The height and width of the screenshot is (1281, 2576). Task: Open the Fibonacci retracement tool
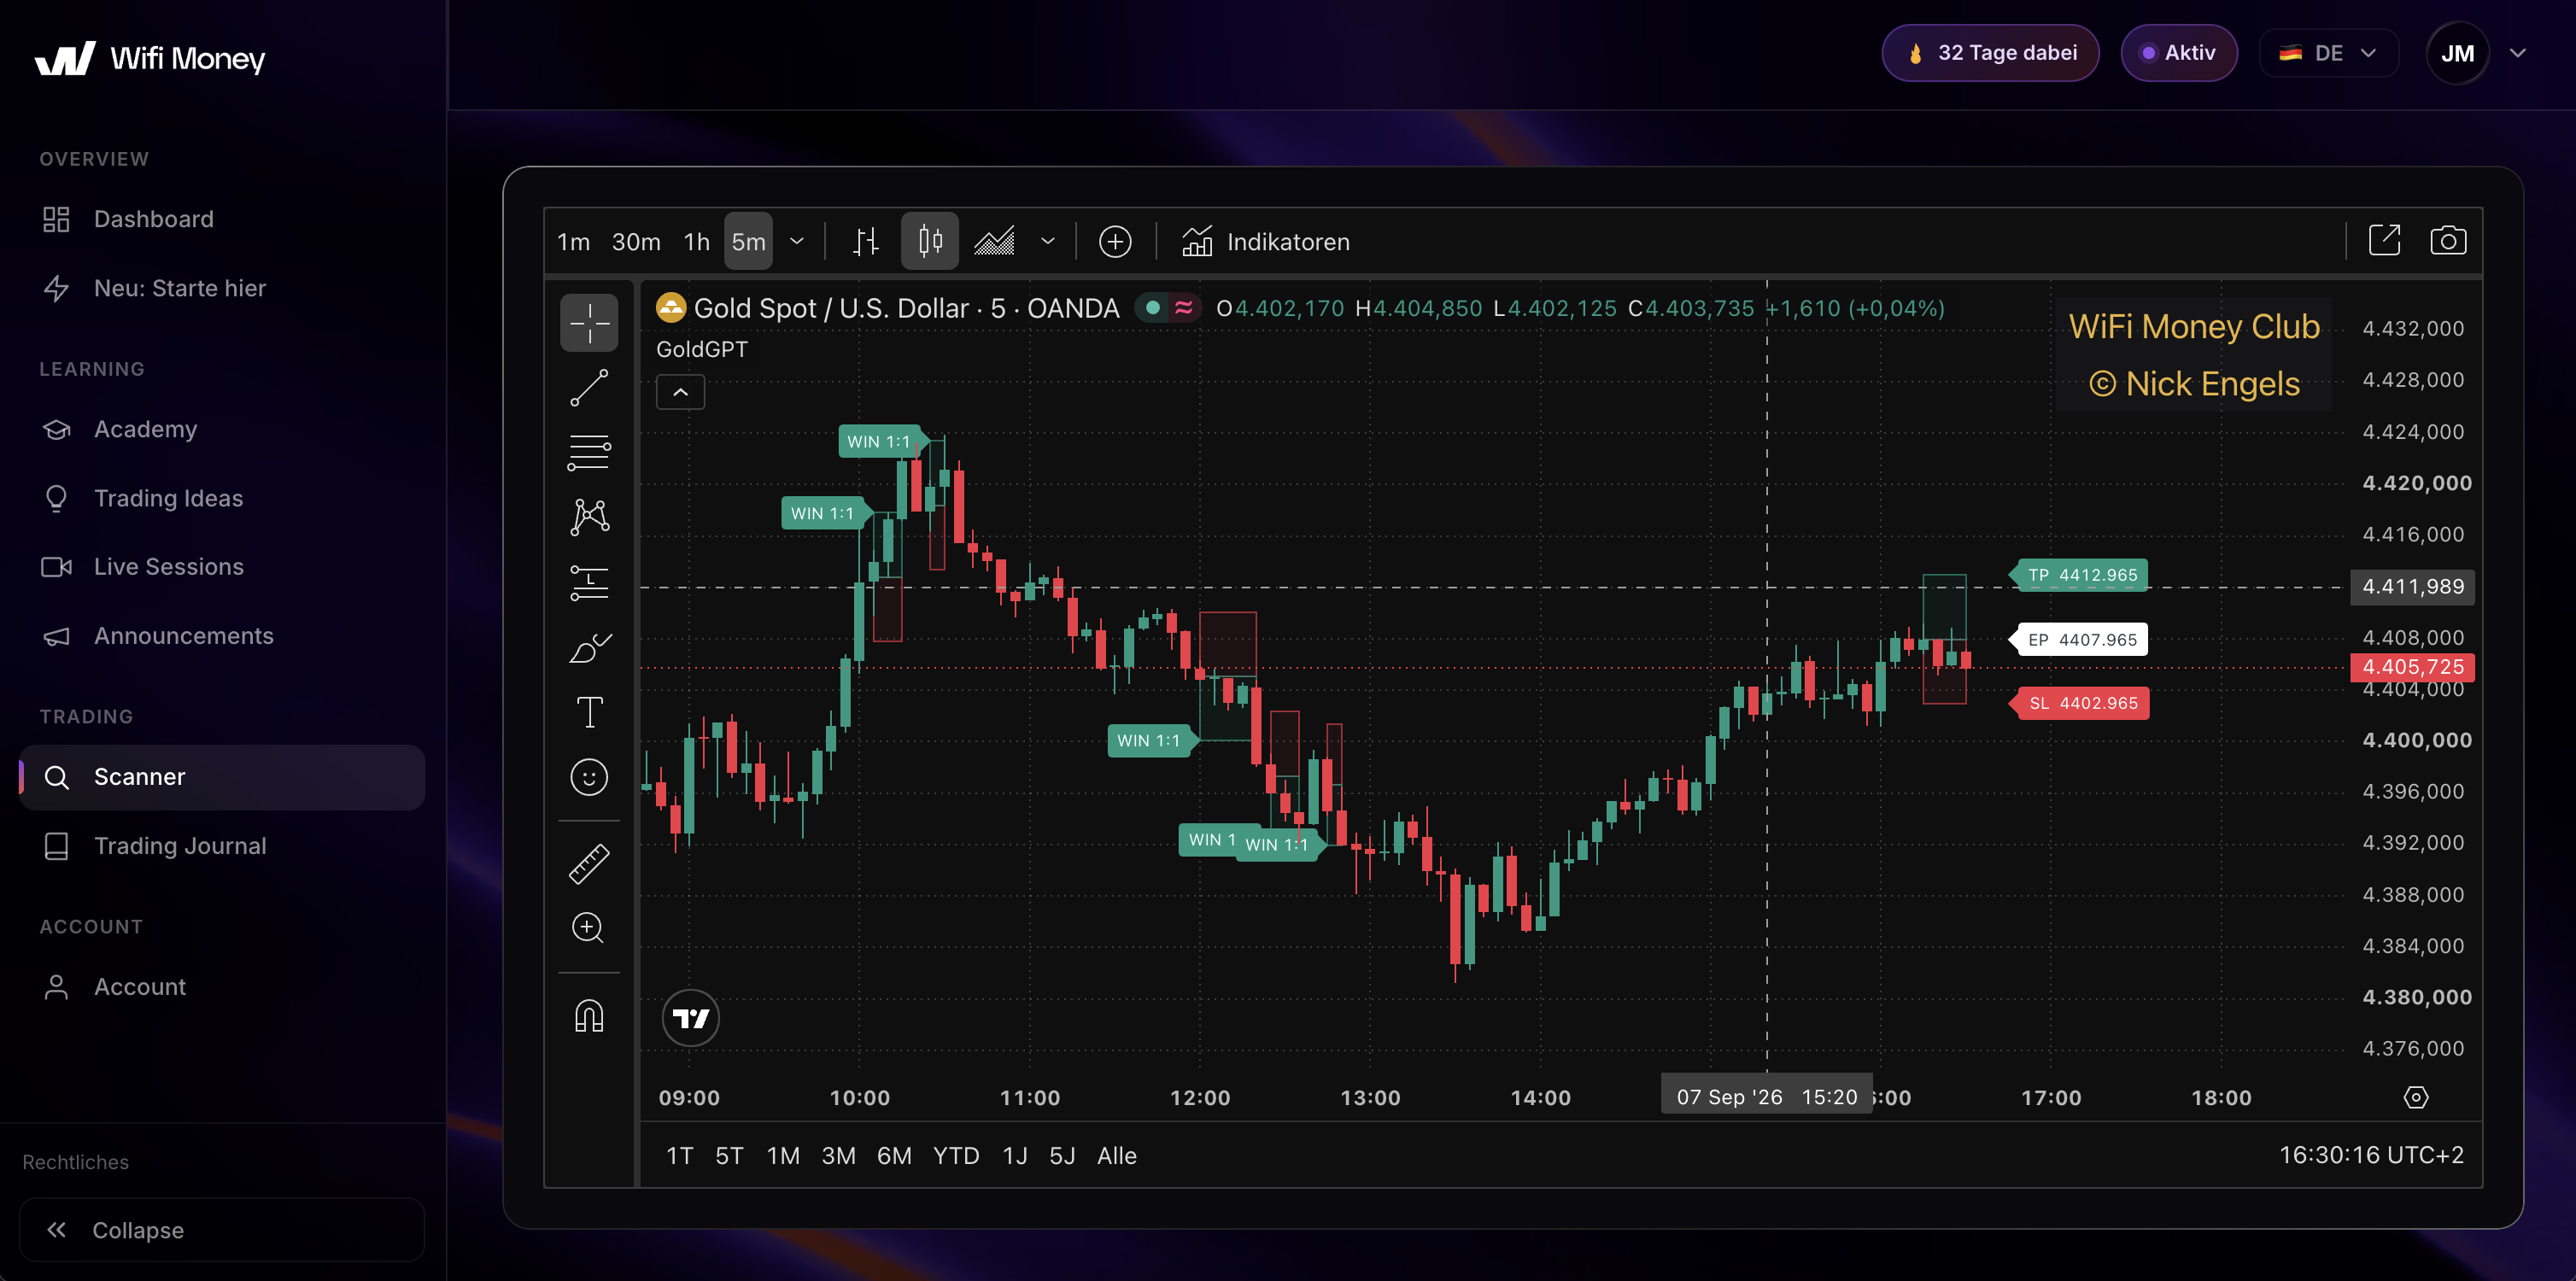(589, 453)
